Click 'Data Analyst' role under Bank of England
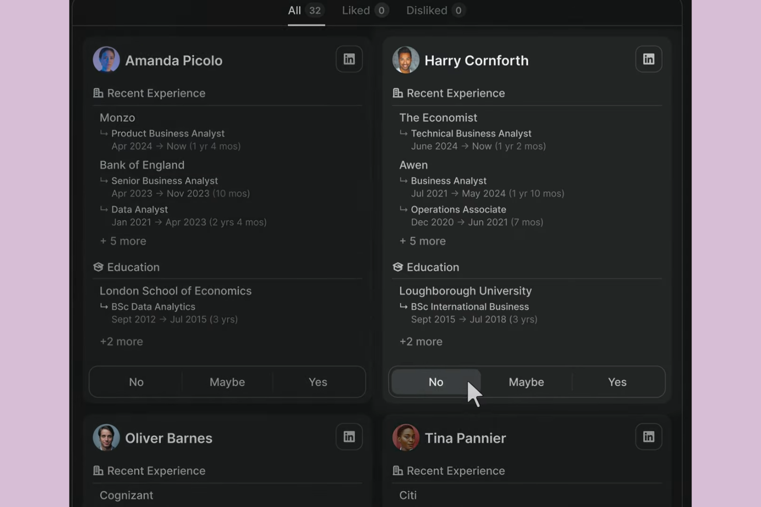761x507 pixels. [139, 210]
